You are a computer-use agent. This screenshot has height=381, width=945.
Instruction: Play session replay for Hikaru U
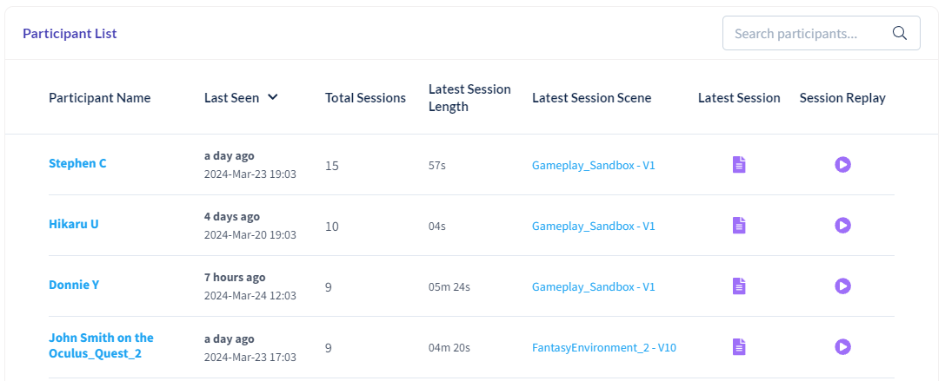pyautogui.click(x=842, y=225)
